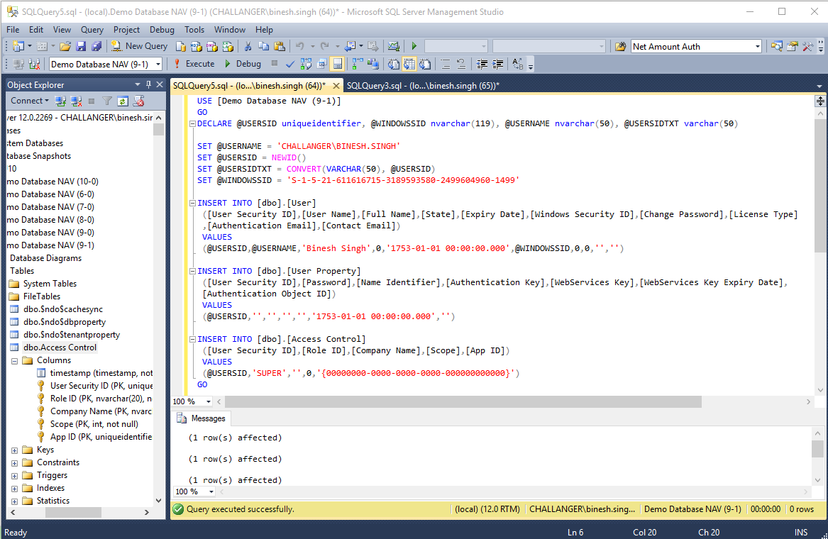Open the Demo Database NAV (9-1) database dropdown
Image resolution: width=828 pixels, height=539 pixels.
tap(158, 64)
